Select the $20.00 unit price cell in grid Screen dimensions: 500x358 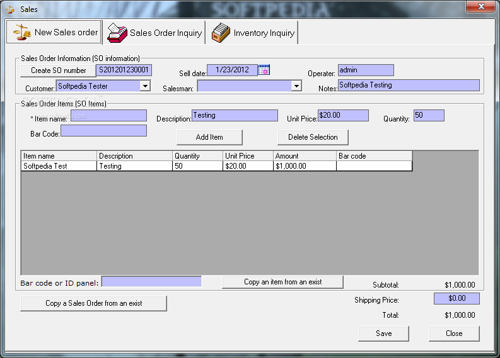tap(248, 166)
